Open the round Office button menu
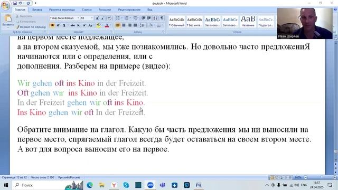This screenshot has height=190, width=338. pyautogui.click(x=5, y=5)
